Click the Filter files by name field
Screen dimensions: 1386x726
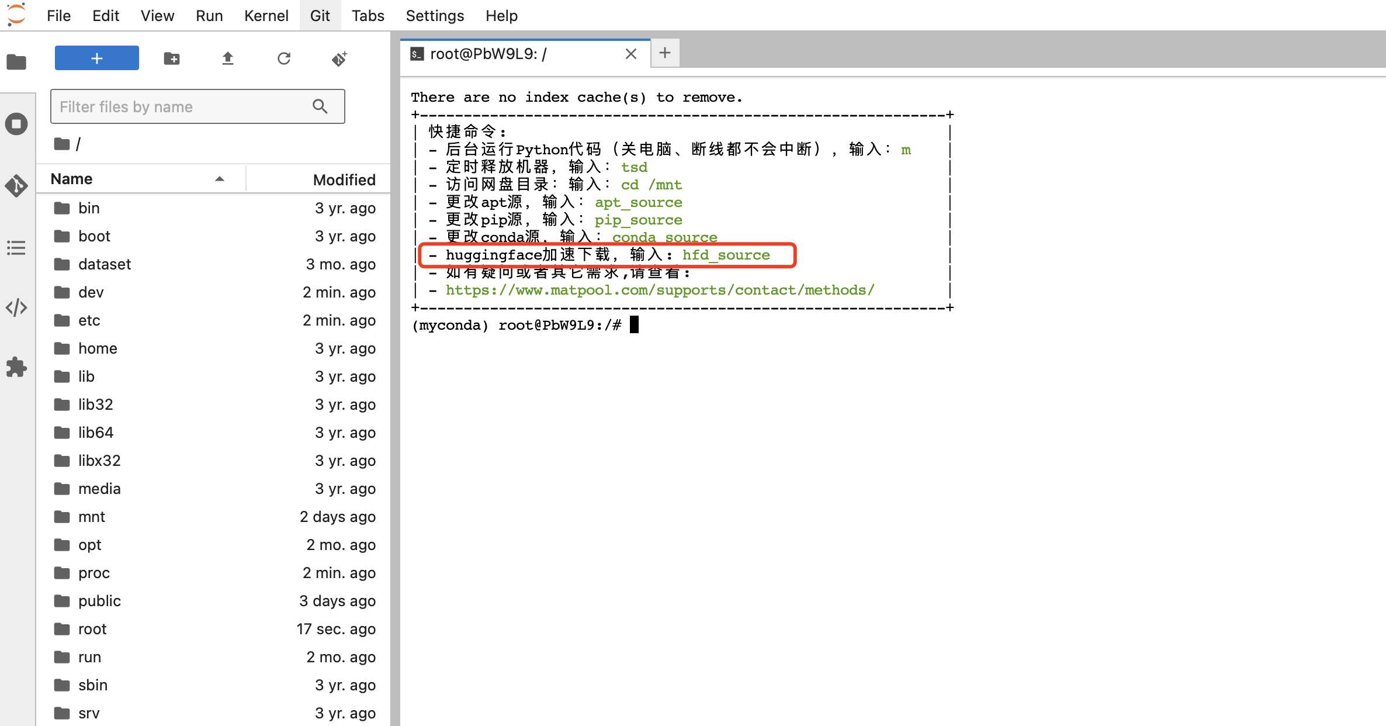coord(185,106)
